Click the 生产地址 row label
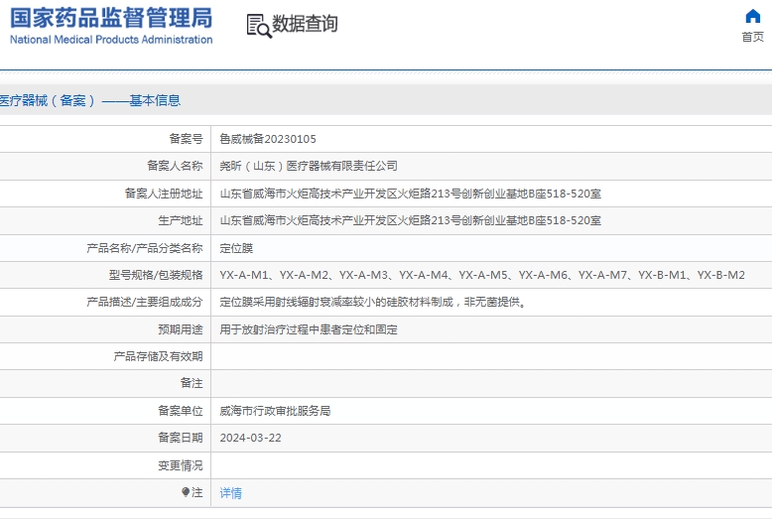772x519 pixels. coord(181,220)
